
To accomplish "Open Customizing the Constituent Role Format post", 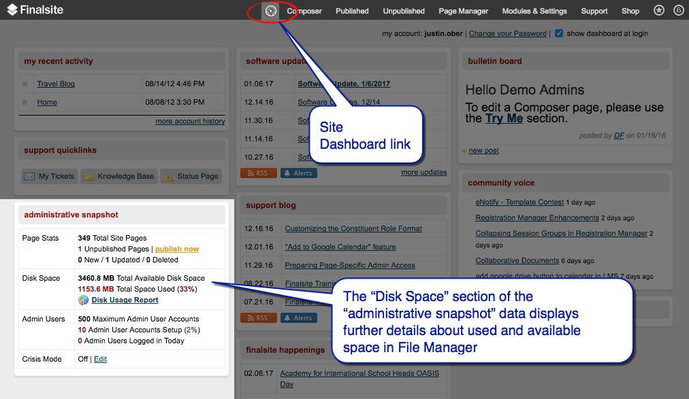I will [x=353, y=228].
